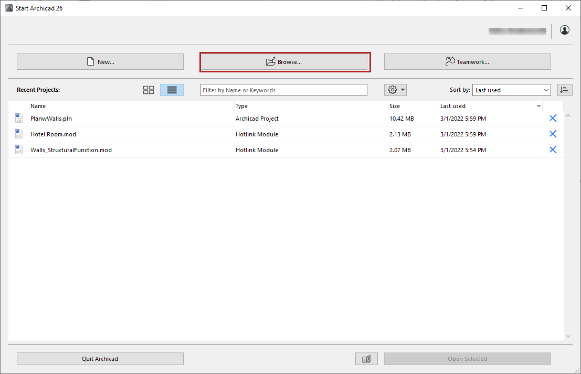Click the Open Selected button
The width and height of the screenshot is (581, 374).
click(467, 358)
